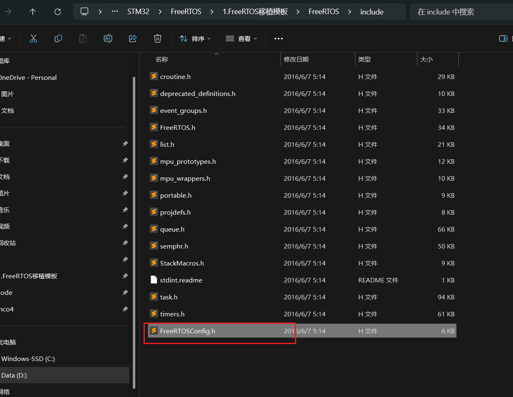Sort by 类型 column header
Viewport: 513px width, 397px height.
pos(364,60)
